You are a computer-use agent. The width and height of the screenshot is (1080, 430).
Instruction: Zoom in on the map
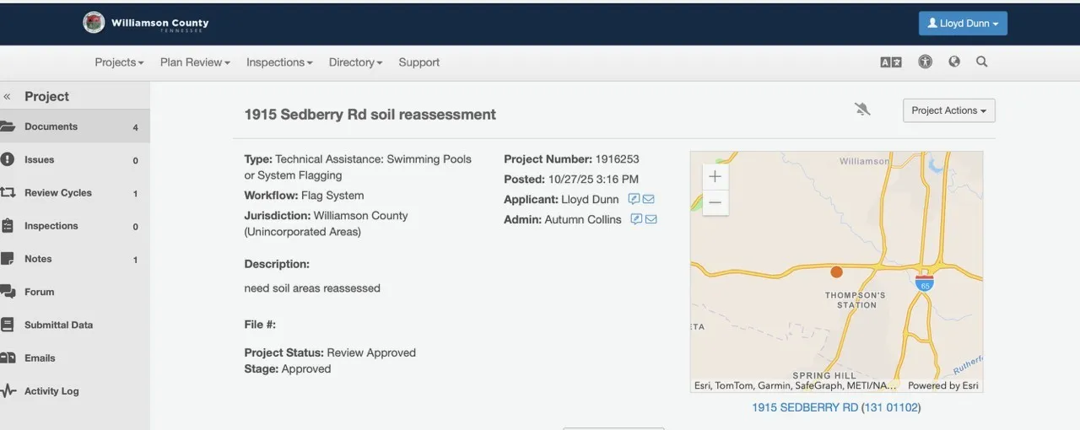tap(715, 176)
